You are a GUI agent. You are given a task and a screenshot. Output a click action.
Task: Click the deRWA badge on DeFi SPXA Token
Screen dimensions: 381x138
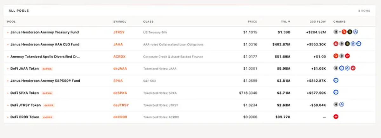pos(47,93)
